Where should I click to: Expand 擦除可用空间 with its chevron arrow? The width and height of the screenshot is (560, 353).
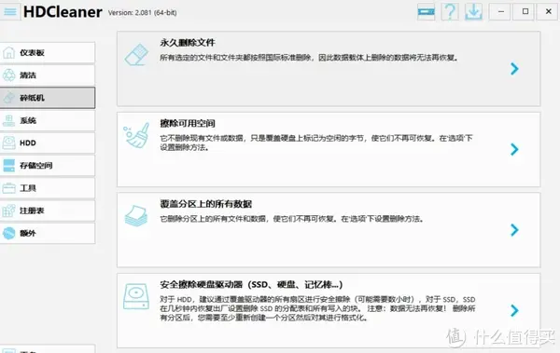514,149
